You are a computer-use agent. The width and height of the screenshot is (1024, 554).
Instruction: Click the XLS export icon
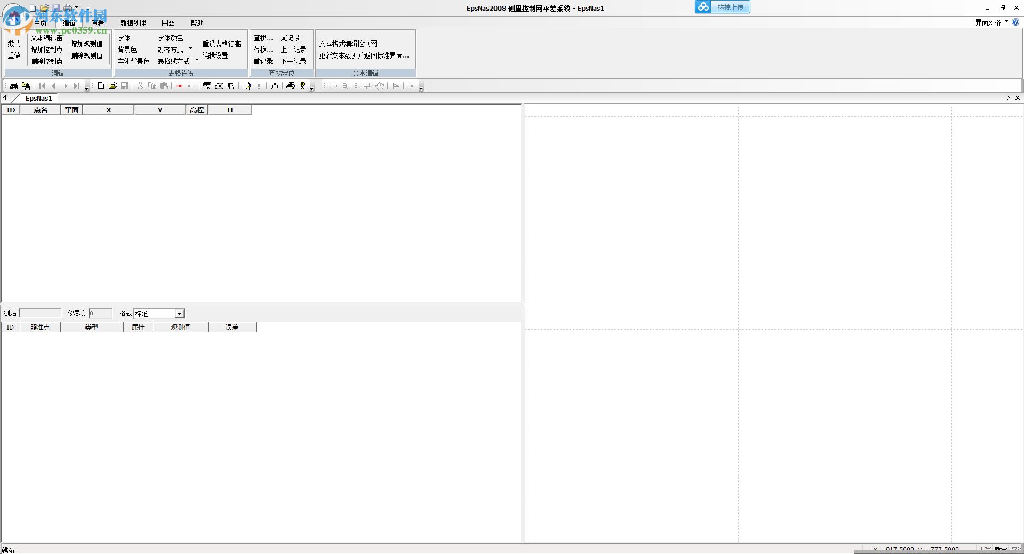(x=191, y=86)
